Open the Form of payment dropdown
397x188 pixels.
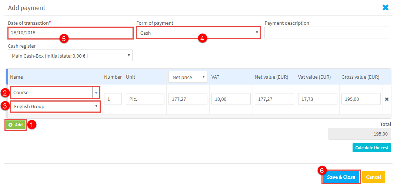[198, 33]
